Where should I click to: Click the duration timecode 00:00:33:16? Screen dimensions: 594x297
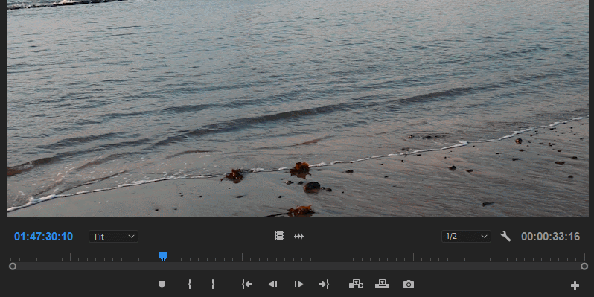coord(550,237)
